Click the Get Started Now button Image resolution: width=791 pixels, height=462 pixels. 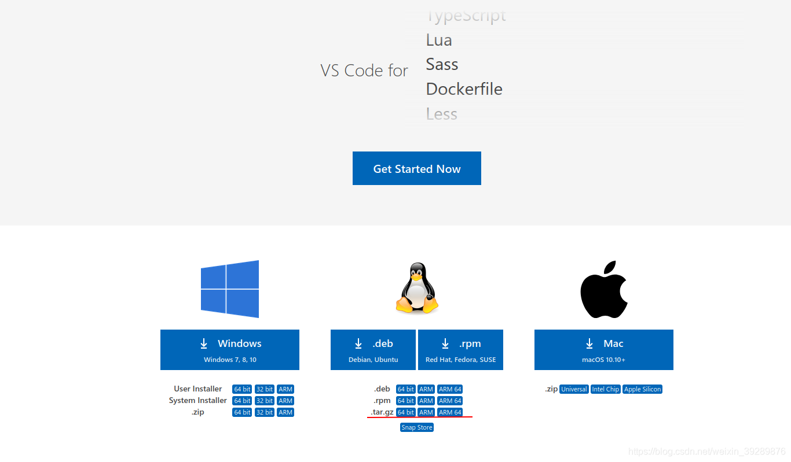click(x=416, y=168)
